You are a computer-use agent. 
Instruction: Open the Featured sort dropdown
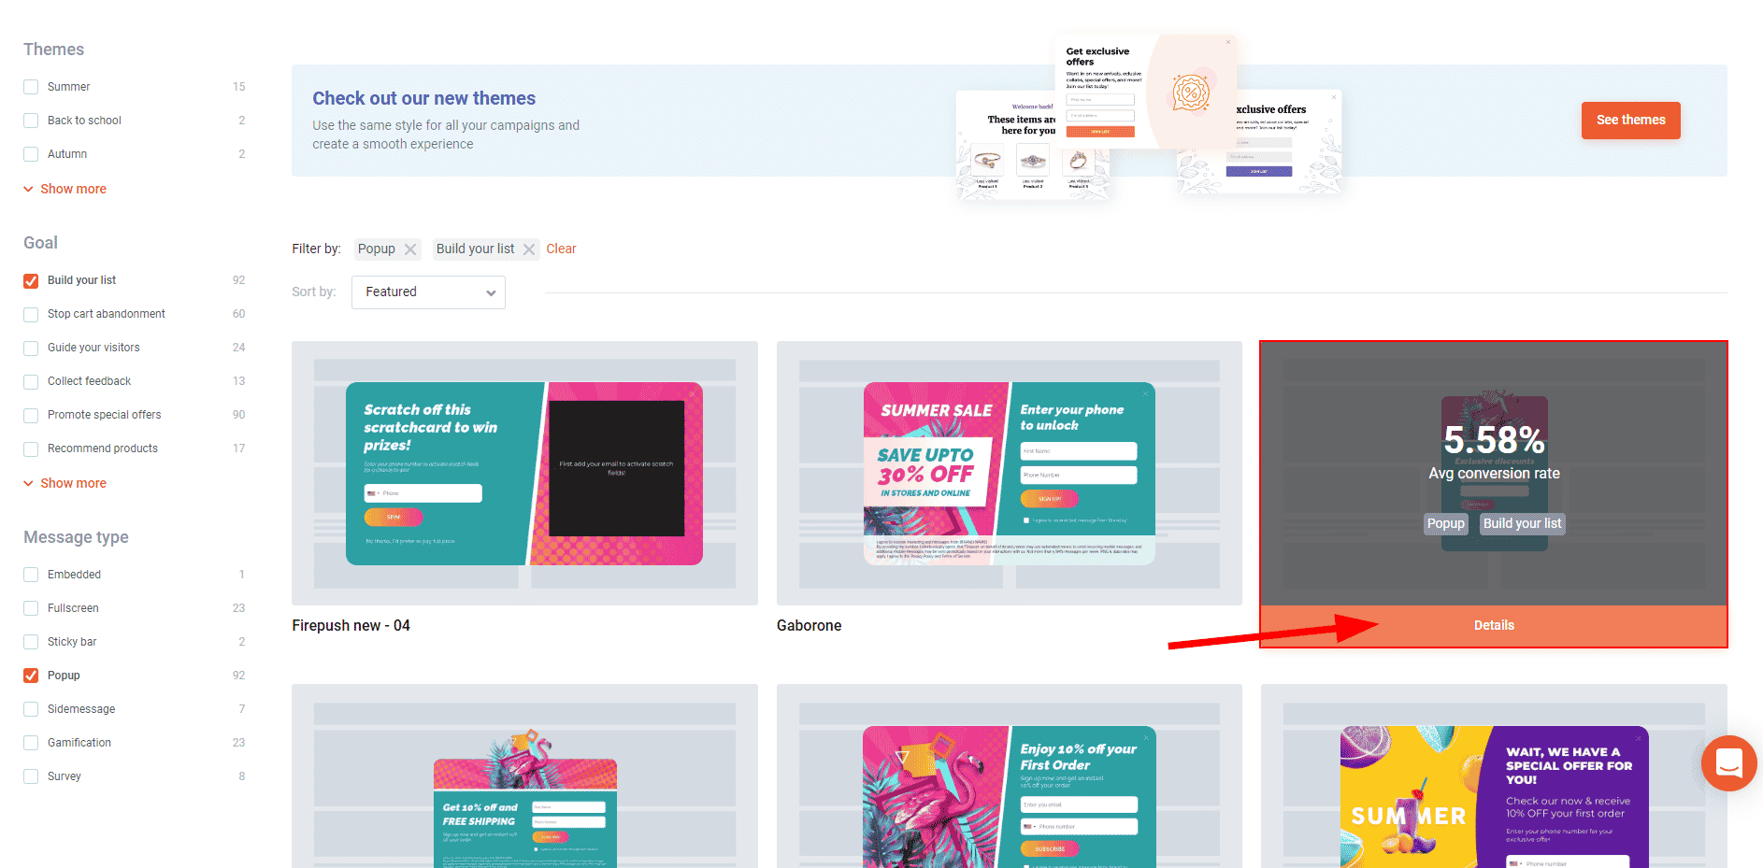[428, 292]
